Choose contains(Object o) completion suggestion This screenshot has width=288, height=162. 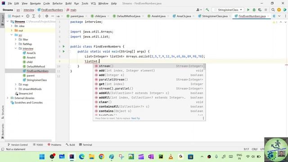(149, 111)
